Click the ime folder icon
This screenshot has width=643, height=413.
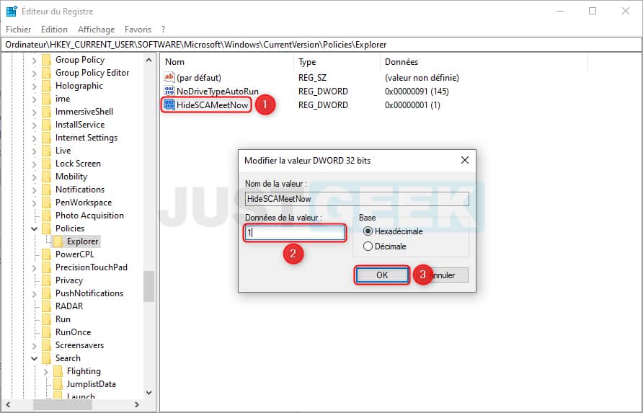(x=47, y=99)
